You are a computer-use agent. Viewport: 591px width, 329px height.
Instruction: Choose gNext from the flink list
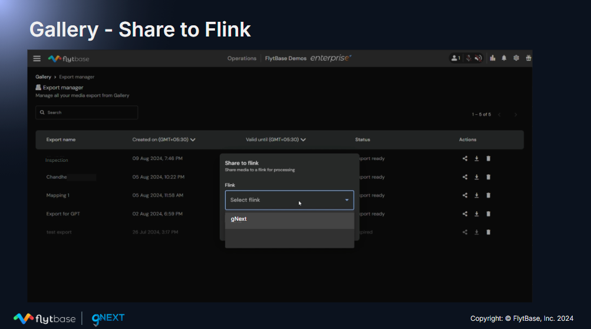[x=289, y=219]
